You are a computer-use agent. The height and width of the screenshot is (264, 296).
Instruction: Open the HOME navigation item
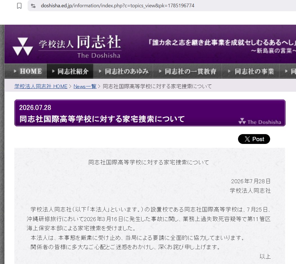tap(26, 71)
